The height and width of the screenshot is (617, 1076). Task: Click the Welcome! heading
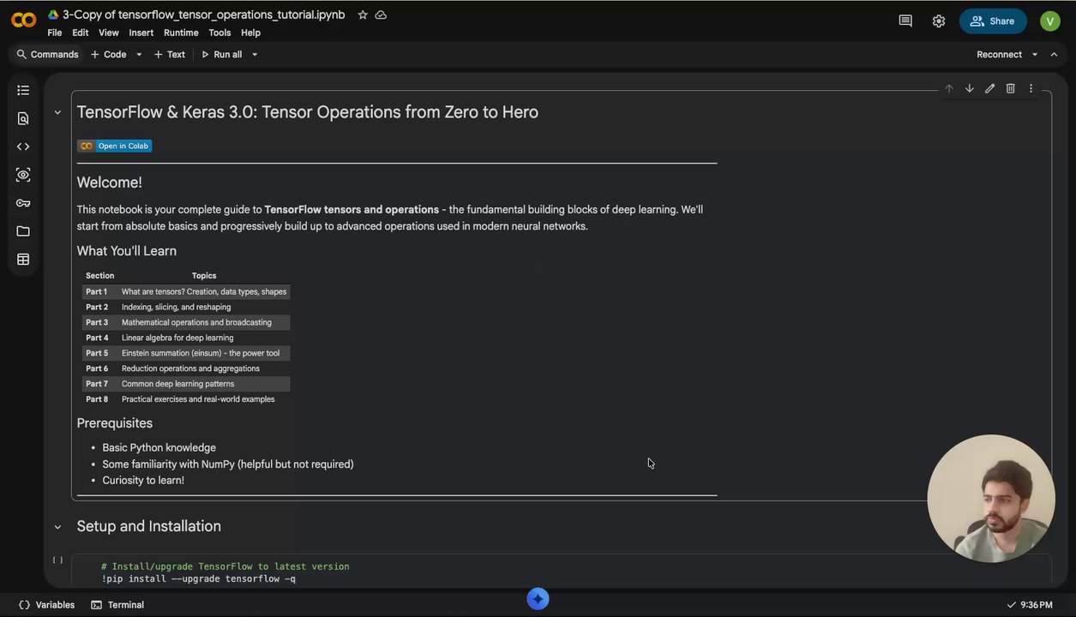[x=110, y=183]
